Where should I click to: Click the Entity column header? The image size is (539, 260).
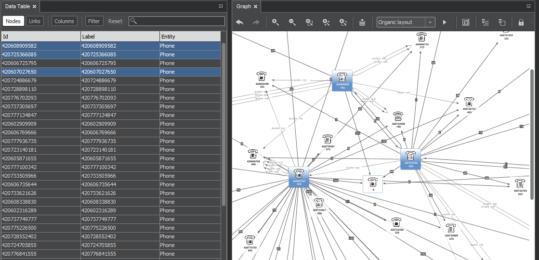[x=189, y=37]
